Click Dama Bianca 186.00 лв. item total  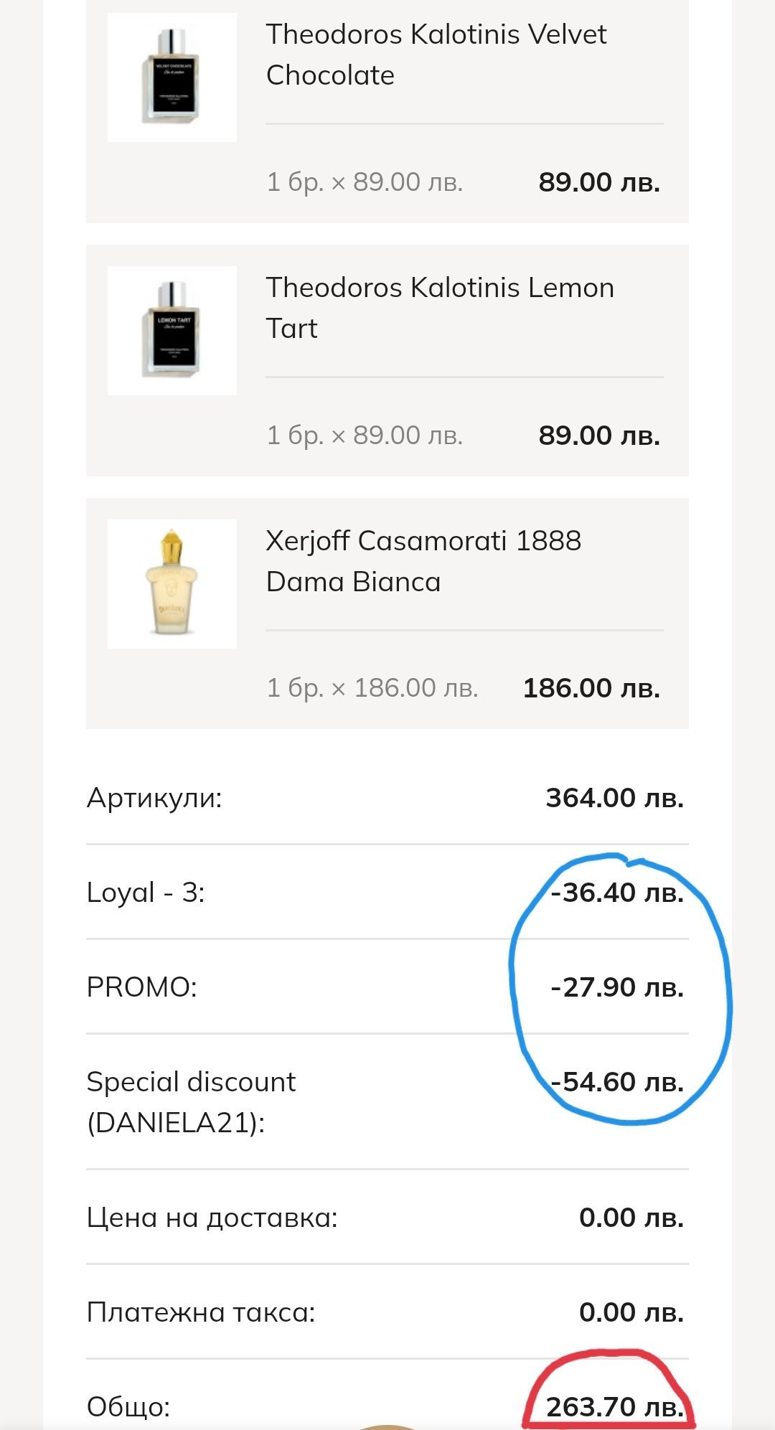coord(591,688)
